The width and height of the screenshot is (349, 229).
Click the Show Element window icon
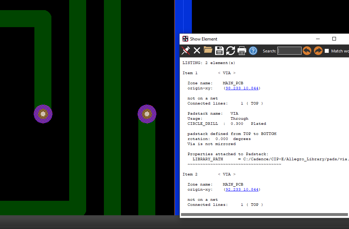pyautogui.click(x=185, y=39)
